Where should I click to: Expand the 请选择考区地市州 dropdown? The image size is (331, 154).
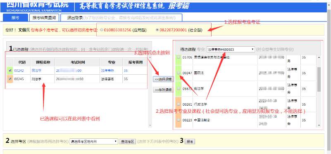point(94,142)
